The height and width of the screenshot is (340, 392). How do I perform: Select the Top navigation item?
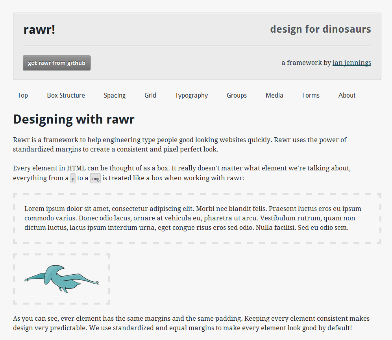click(x=23, y=95)
